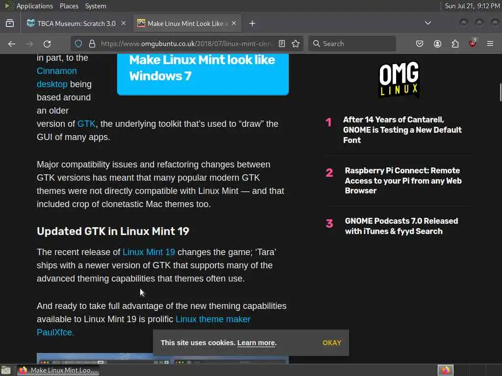This screenshot has width=502, height=376.
Task: Dismiss cookie notice with OKAY
Action: click(x=332, y=343)
